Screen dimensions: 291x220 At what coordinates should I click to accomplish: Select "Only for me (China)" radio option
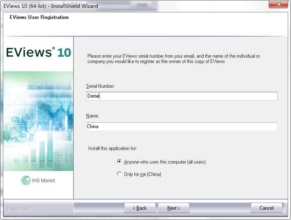120,174
